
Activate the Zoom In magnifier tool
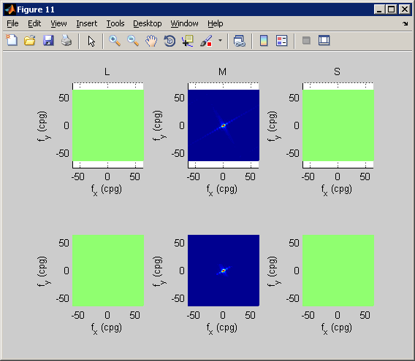(x=115, y=41)
